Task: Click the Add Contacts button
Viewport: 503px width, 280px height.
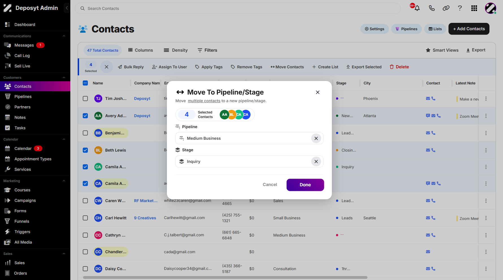Action: 469,29
